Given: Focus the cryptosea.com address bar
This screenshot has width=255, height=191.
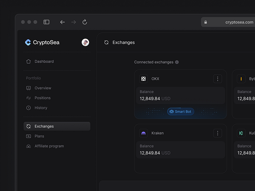Looking at the screenshot, I should click(x=228, y=22).
